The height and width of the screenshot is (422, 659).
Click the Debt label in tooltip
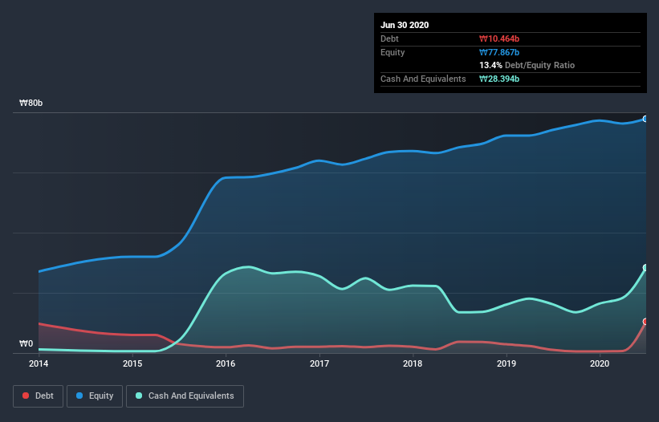(389, 39)
